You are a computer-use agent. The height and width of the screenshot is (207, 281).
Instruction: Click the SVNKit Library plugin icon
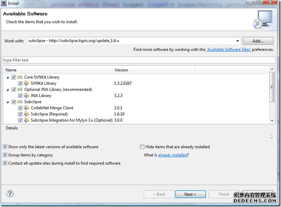(26, 83)
